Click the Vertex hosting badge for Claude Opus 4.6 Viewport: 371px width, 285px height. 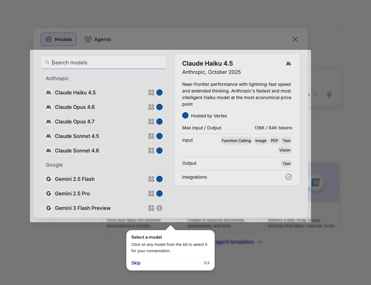159,107
